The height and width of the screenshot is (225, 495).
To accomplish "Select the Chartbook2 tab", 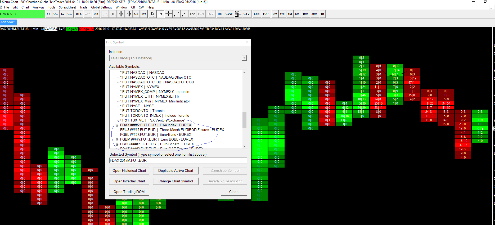I will [8, 22].
